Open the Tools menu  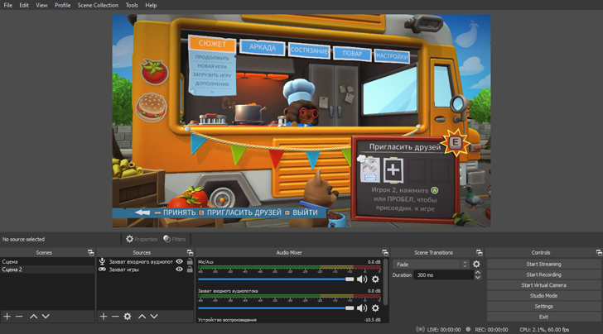click(132, 6)
